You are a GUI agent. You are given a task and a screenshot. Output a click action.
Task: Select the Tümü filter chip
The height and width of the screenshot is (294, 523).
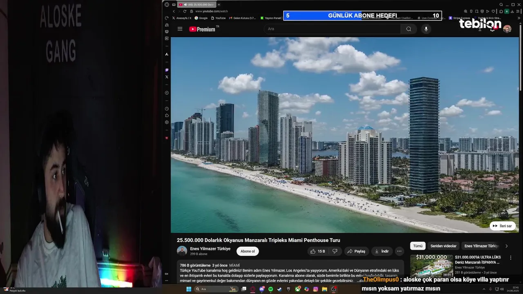point(418,246)
